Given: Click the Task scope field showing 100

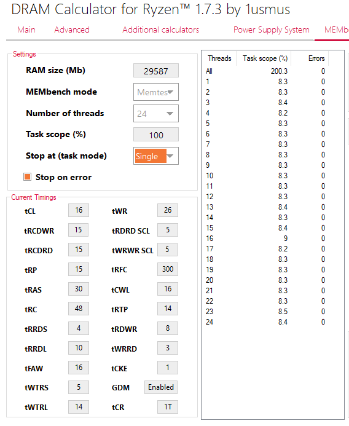Looking at the screenshot, I should (156, 135).
